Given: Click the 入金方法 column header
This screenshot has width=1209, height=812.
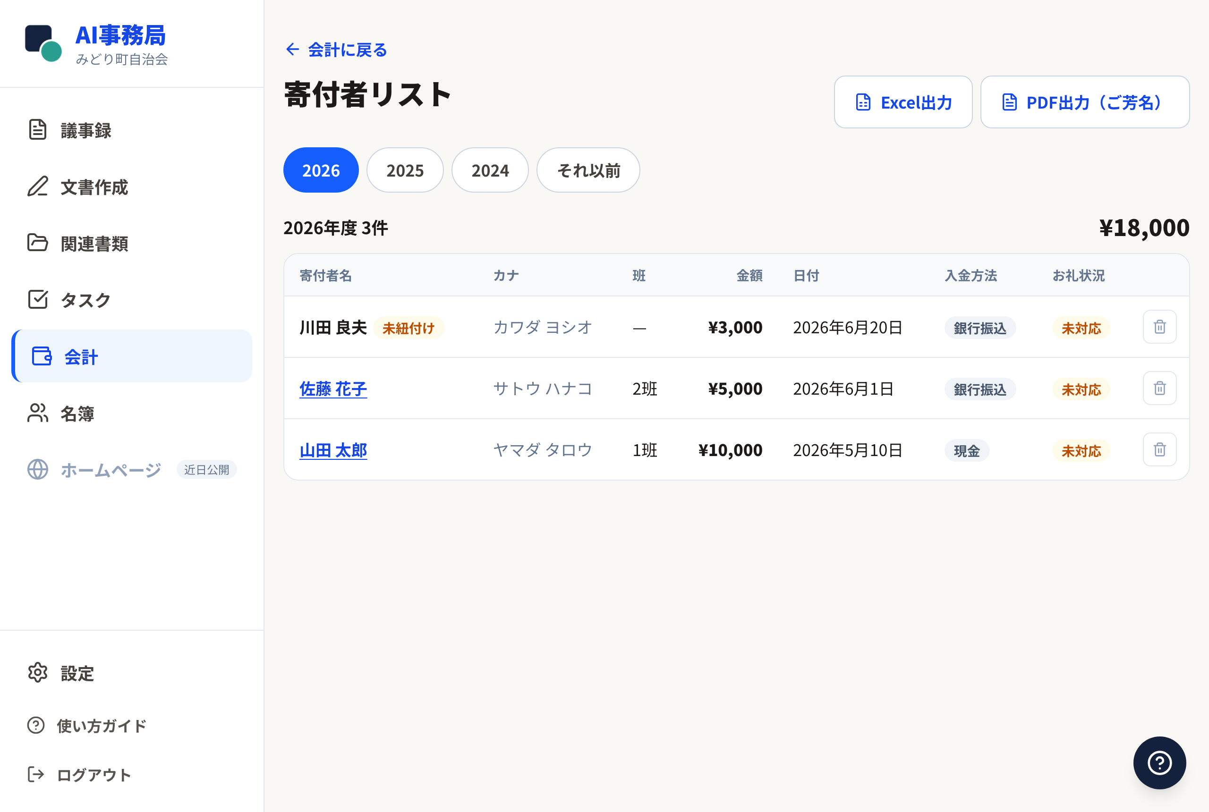Looking at the screenshot, I should coord(971,276).
